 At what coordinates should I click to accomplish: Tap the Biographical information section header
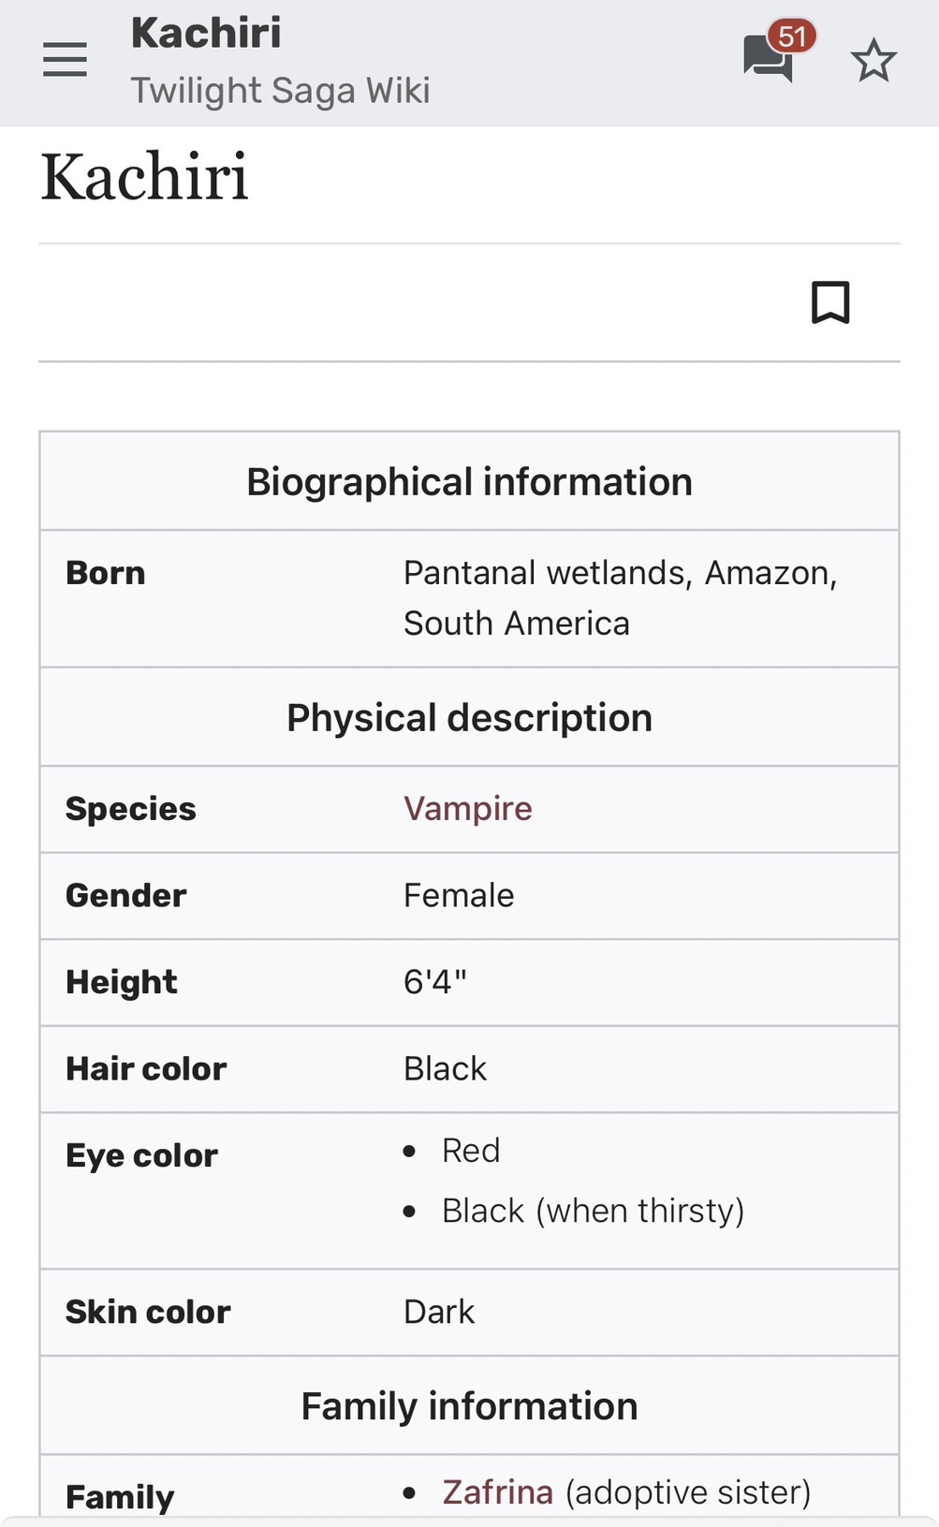pos(469,482)
